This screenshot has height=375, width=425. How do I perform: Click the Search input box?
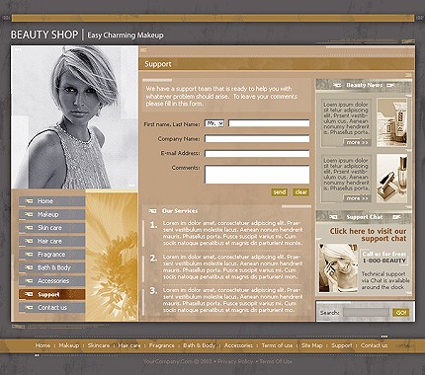pos(366,313)
